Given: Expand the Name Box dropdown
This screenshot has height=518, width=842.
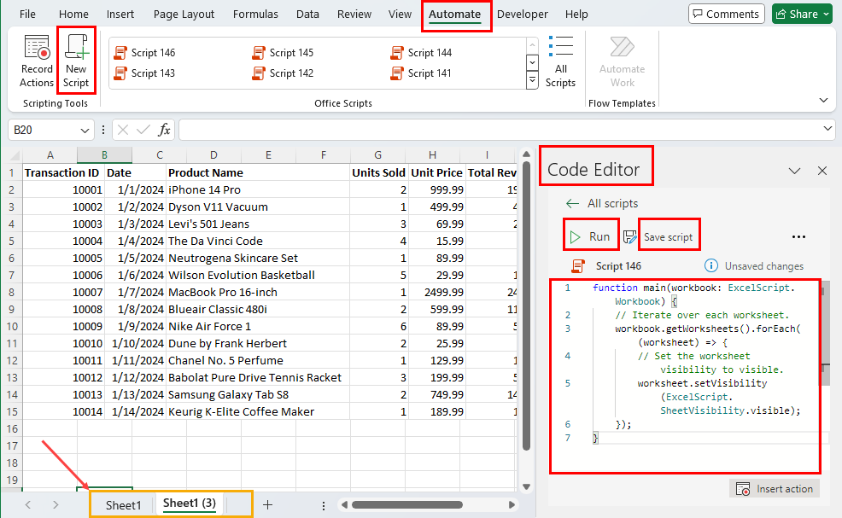Looking at the screenshot, I should coord(85,131).
